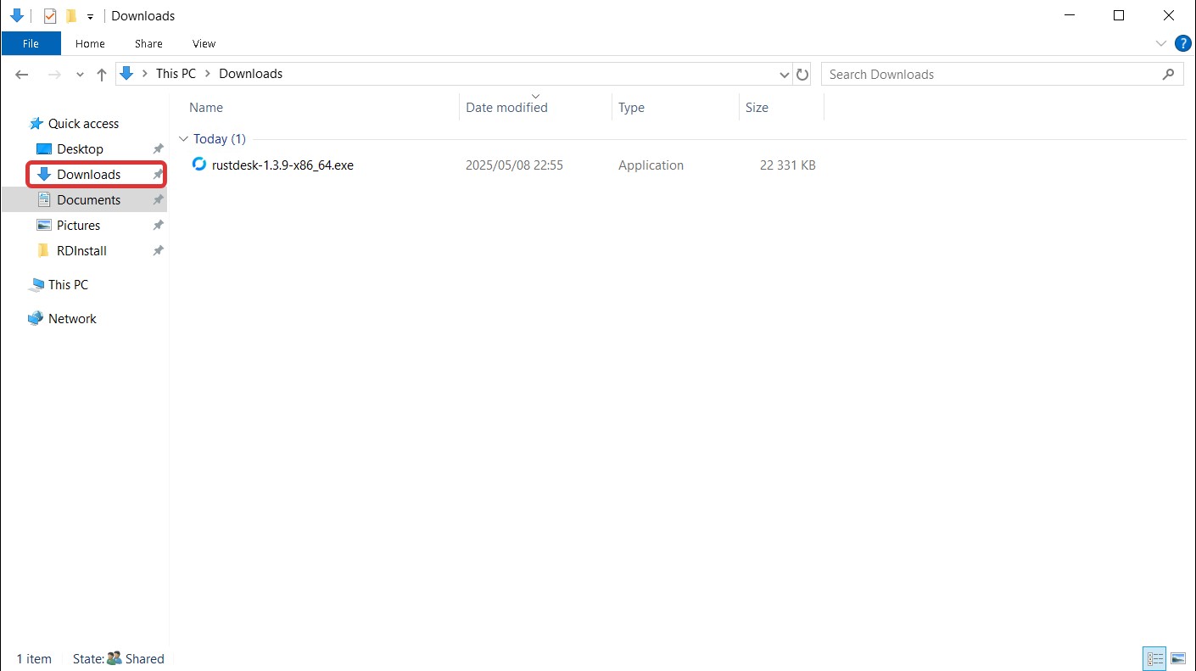
Task: Open Documents from the pinned sidebar
Action: [88, 199]
